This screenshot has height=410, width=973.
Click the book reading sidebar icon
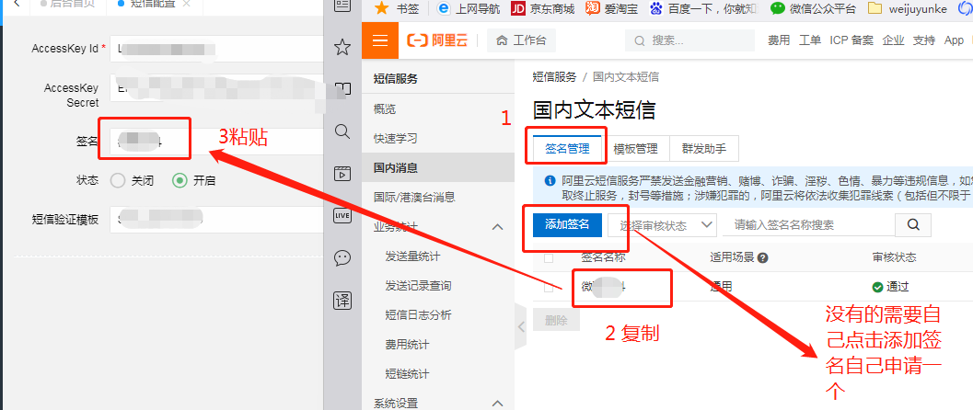pyautogui.click(x=342, y=89)
